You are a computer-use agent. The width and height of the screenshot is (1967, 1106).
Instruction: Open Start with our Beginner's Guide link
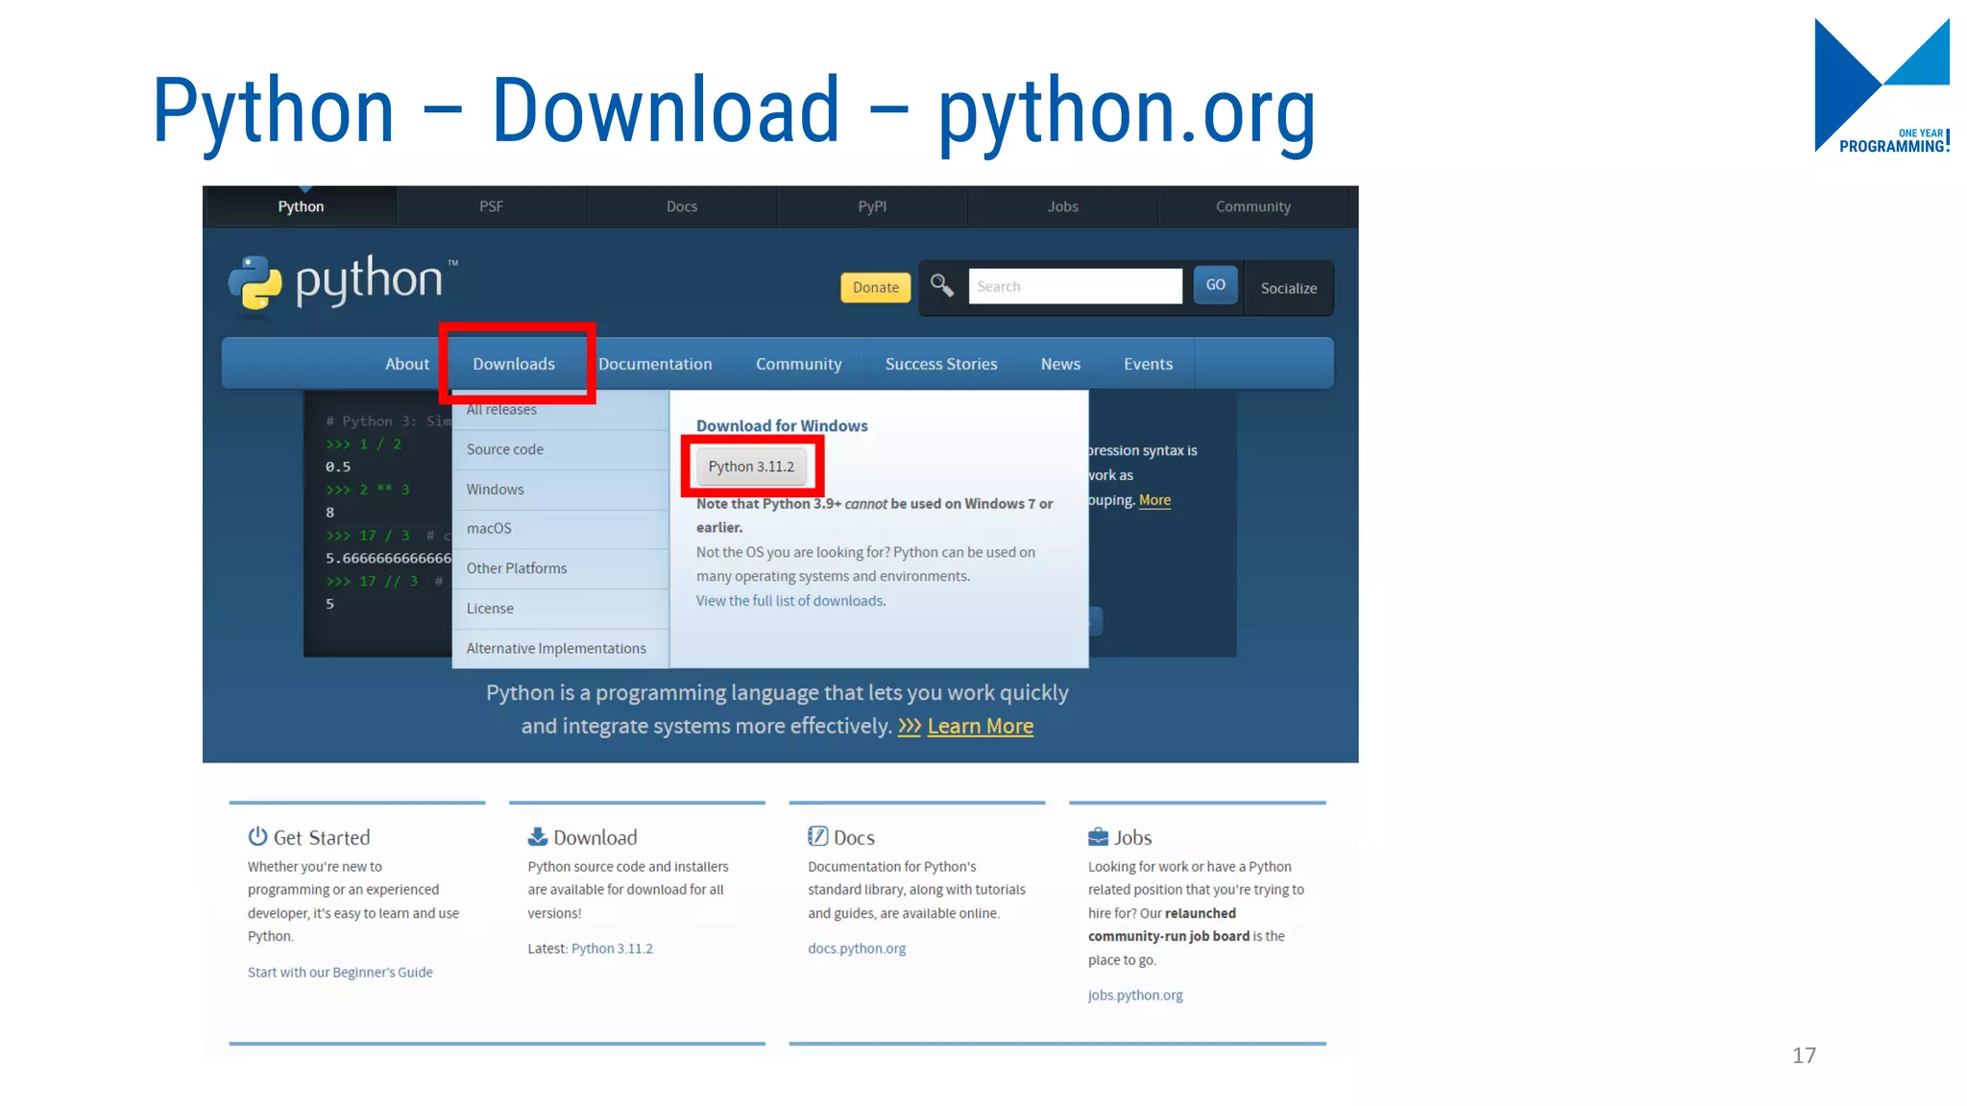click(340, 973)
